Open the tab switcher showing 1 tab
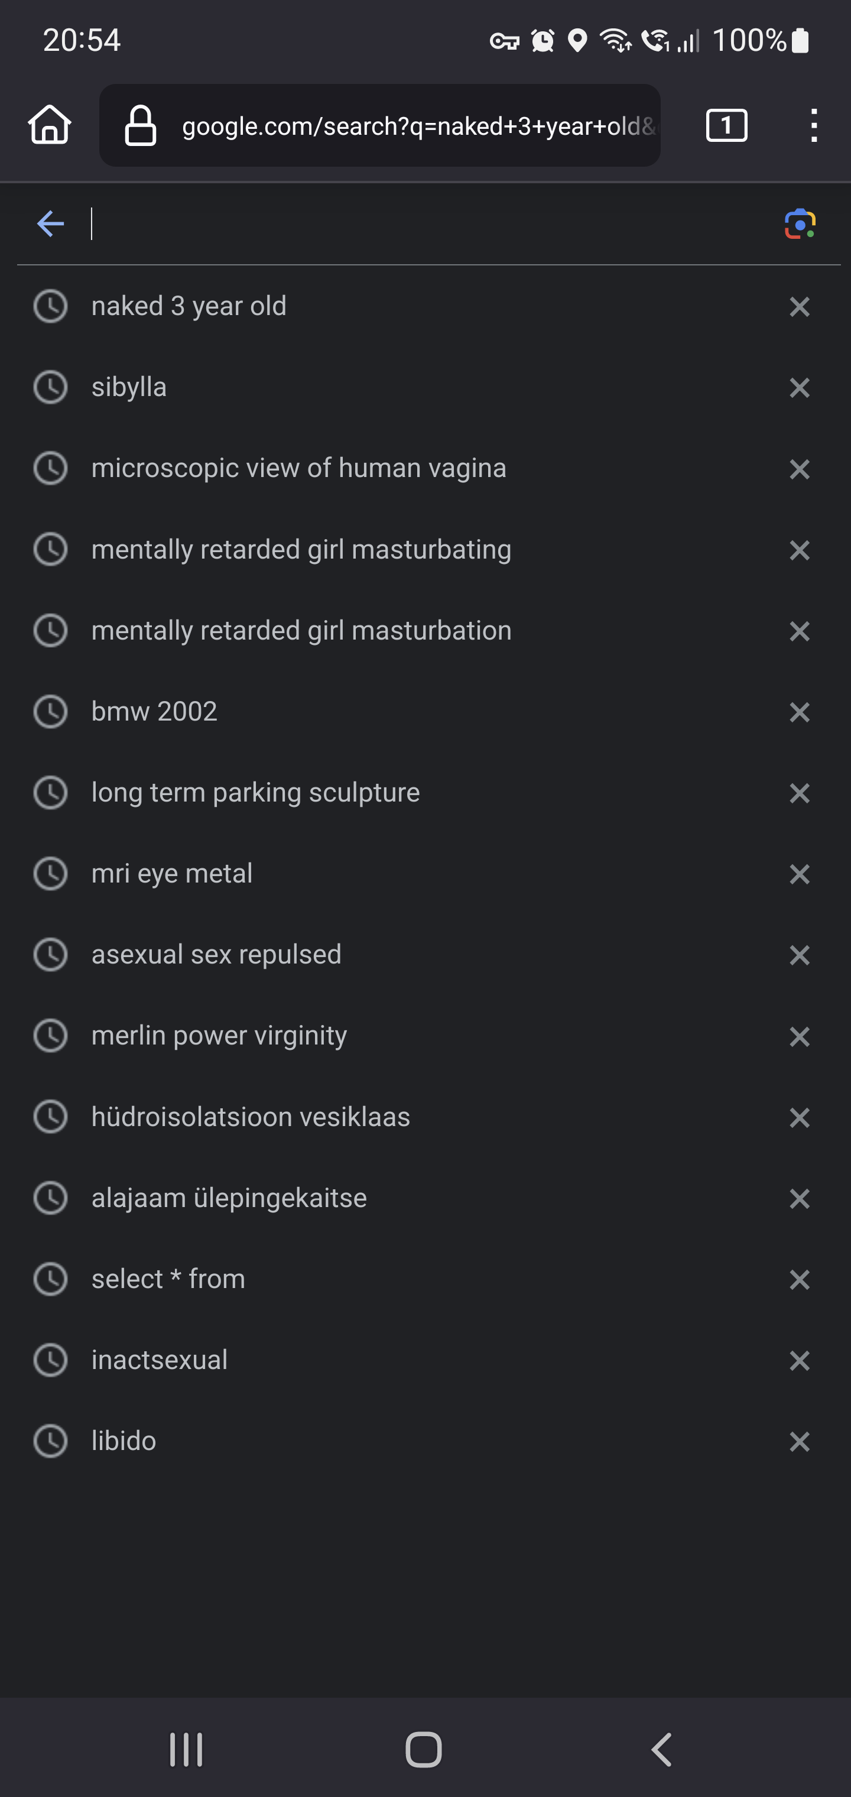This screenshot has width=851, height=1797. (x=726, y=125)
